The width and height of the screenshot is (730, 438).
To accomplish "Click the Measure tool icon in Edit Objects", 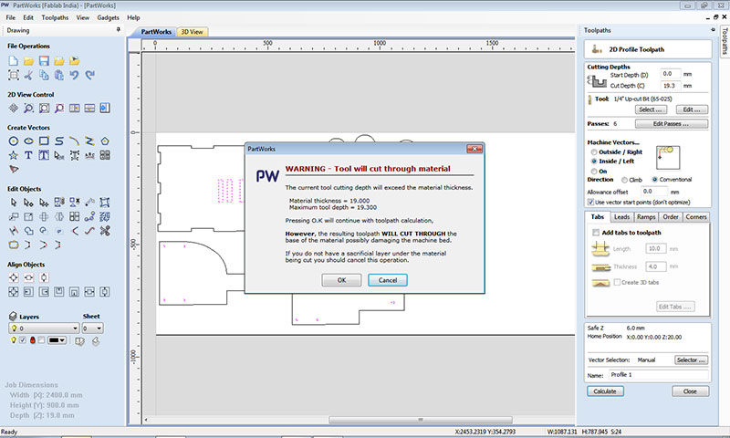I will (x=89, y=203).
